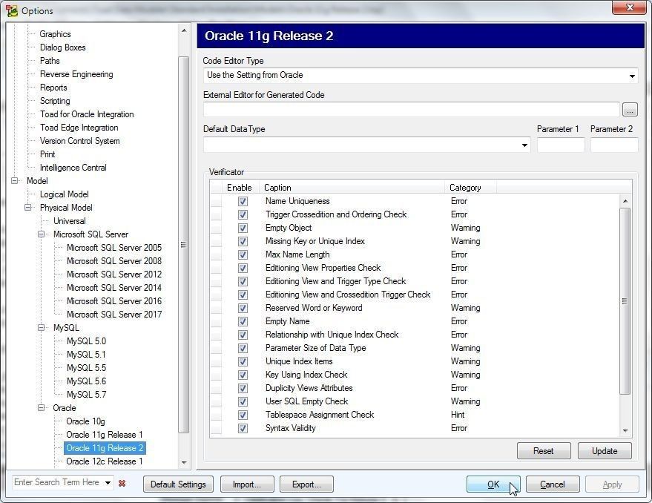Click the Enable column header
The image size is (652, 503).
(240, 188)
